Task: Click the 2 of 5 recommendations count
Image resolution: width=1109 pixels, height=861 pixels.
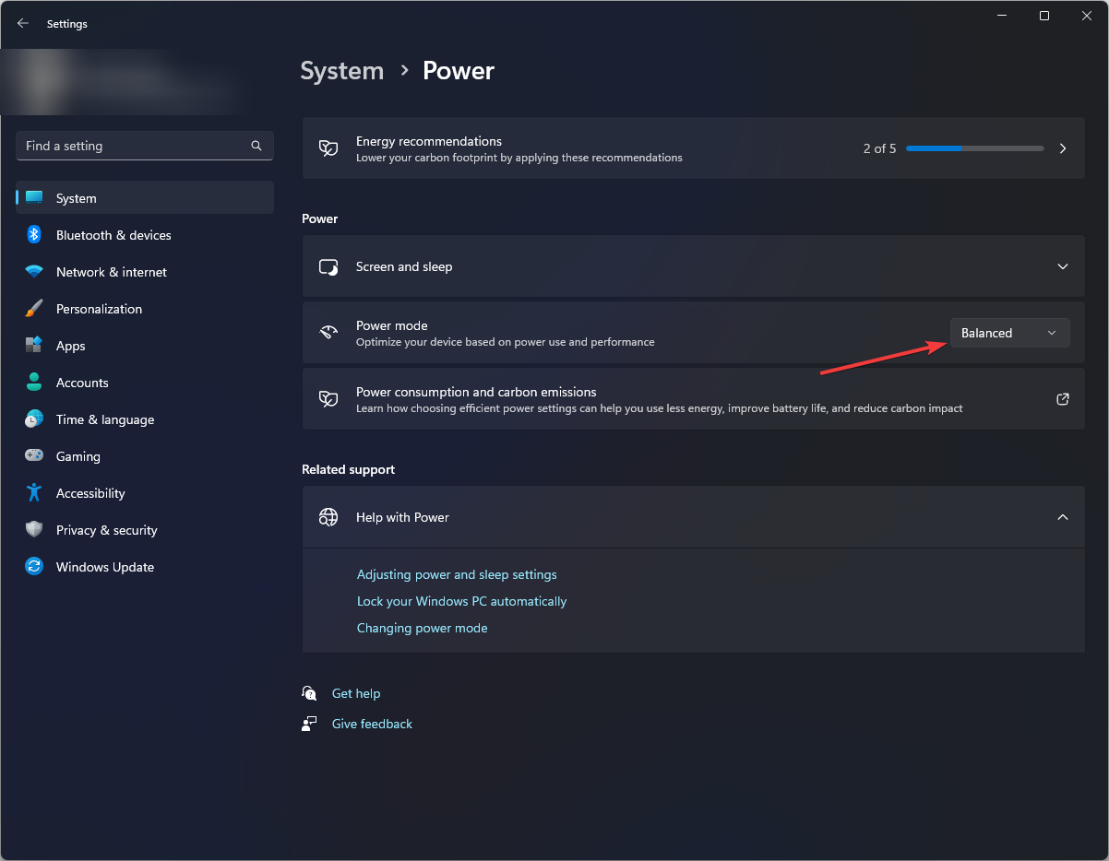Action: tap(879, 148)
